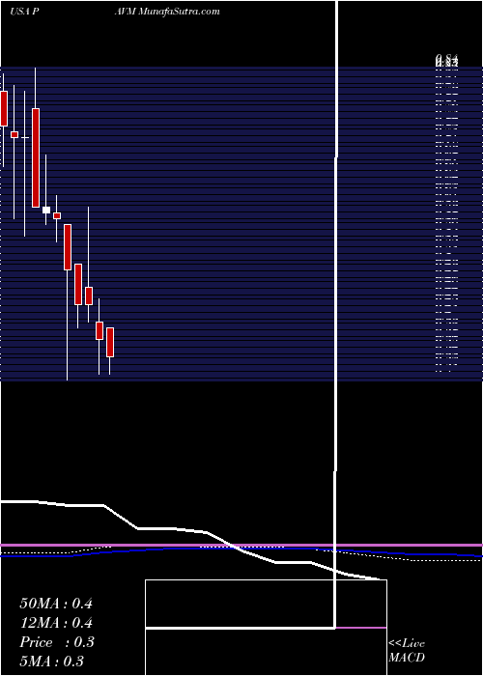This screenshot has height=676, width=483.
Task: Click the '<<Live MACD' label
Action: [x=407, y=650]
